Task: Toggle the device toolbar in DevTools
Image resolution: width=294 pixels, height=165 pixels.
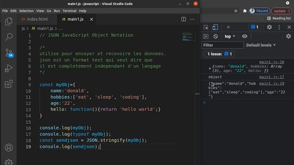Action: (215, 27)
